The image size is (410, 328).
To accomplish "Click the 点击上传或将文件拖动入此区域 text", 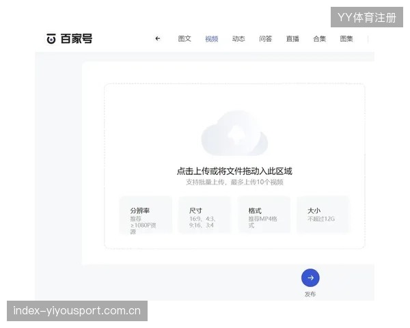I will [234, 171].
